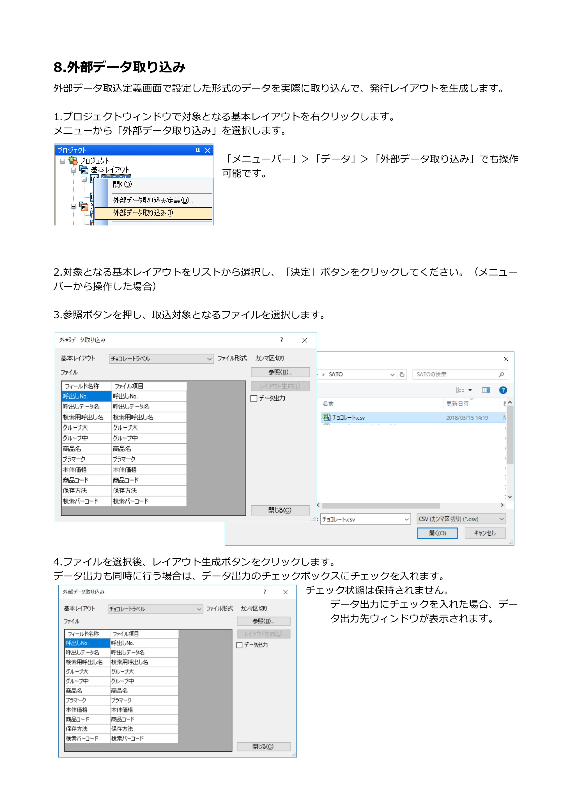Open the view options list icon
The image size is (561, 794).
click(x=460, y=390)
